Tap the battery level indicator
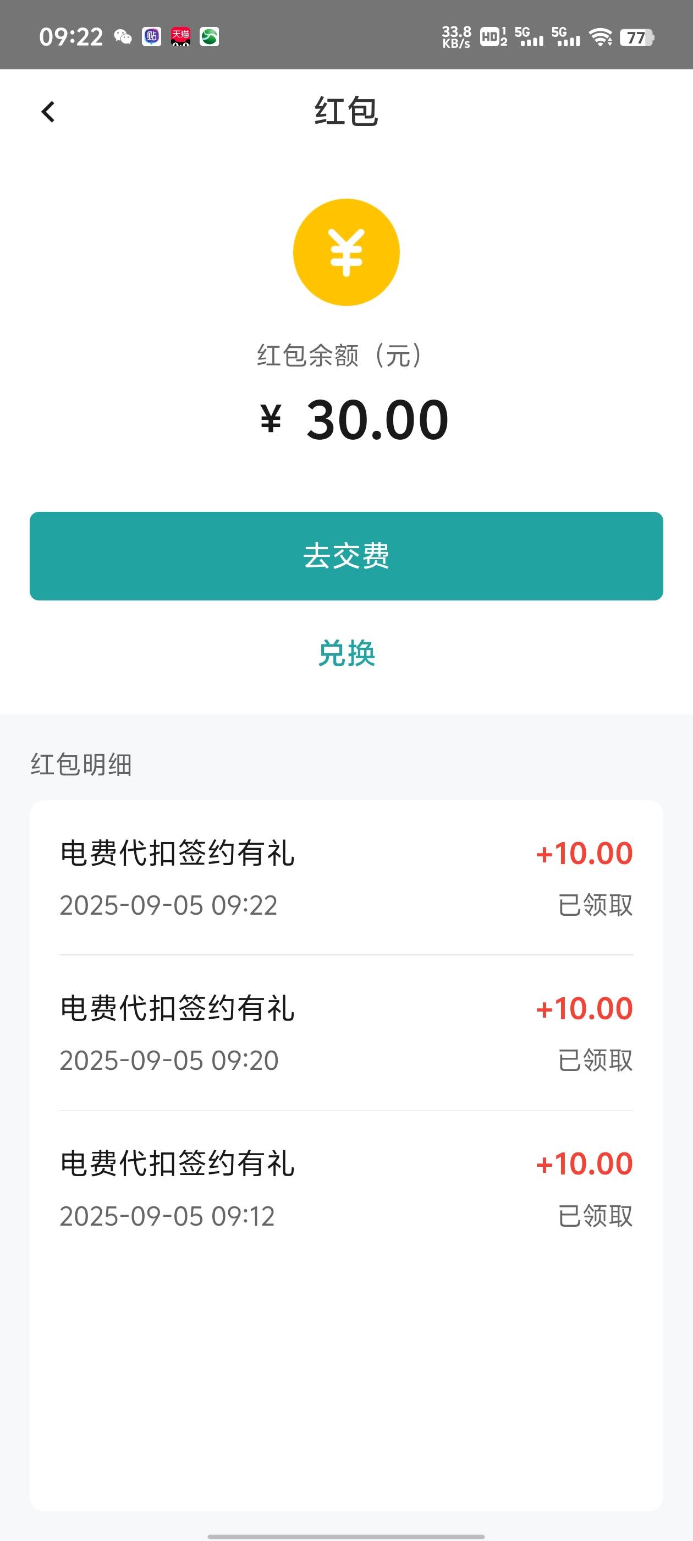Viewport: 693px width, 1541px height. (637, 37)
